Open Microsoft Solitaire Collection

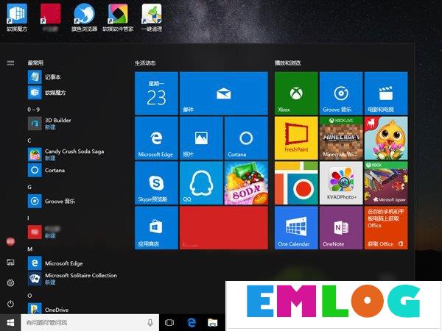pos(74,278)
